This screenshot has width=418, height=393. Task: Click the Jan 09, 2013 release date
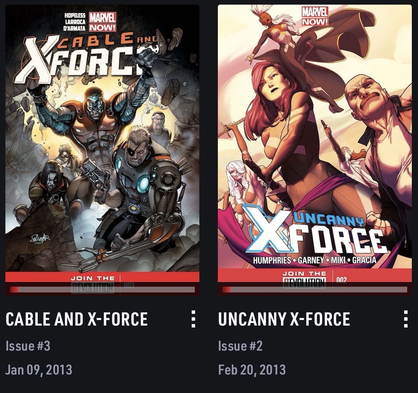[39, 370]
